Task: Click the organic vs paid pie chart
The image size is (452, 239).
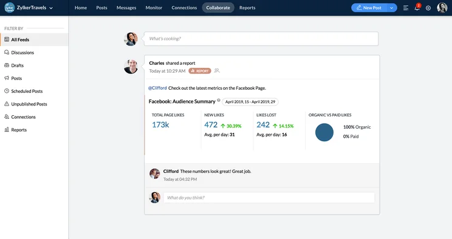Action: (x=324, y=132)
